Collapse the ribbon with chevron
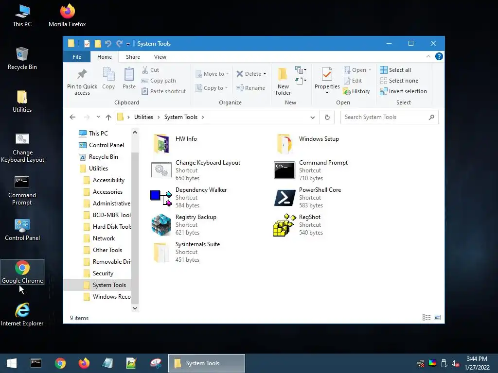The height and width of the screenshot is (373, 498). click(x=428, y=56)
